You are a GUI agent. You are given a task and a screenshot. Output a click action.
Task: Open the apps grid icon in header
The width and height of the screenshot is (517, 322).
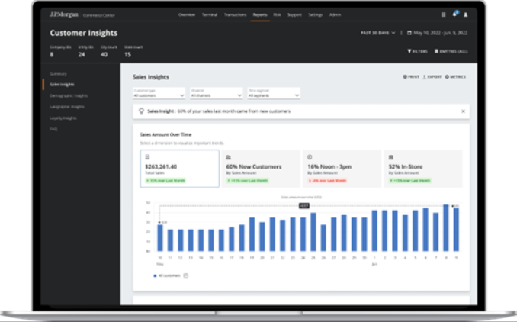(443, 14)
